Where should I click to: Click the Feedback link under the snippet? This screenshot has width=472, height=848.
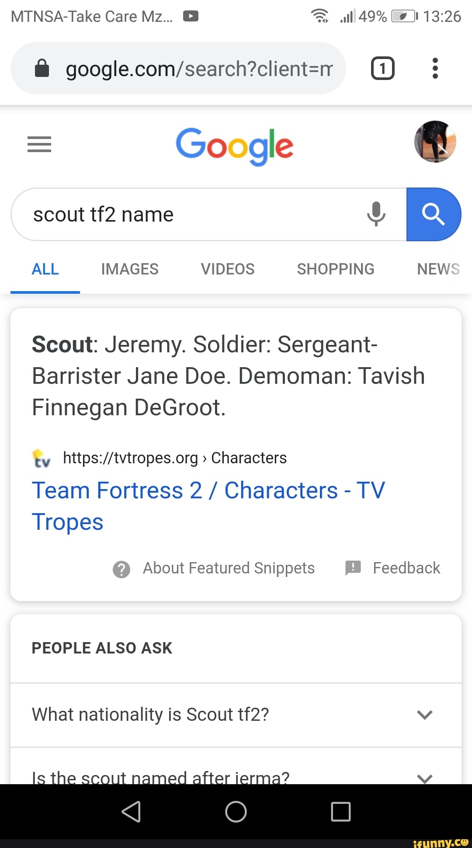(x=406, y=568)
